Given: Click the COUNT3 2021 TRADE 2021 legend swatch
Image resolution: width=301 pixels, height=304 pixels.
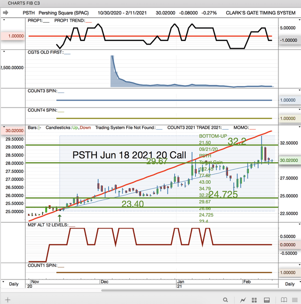Looking at the screenshot, I should click(225, 129).
